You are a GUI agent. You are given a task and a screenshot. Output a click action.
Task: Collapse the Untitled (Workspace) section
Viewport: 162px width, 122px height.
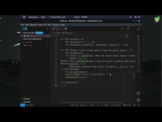[22, 39]
